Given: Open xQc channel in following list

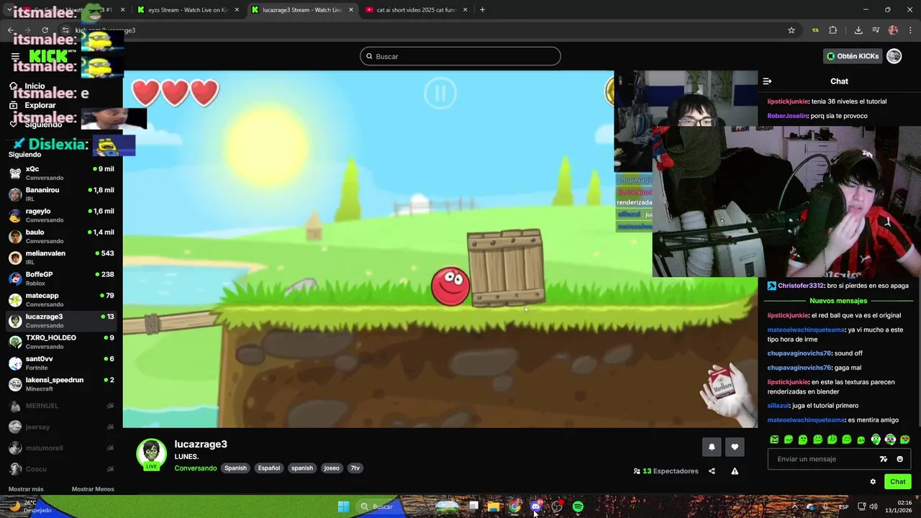Looking at the screenshot, I should coord(61,173).
